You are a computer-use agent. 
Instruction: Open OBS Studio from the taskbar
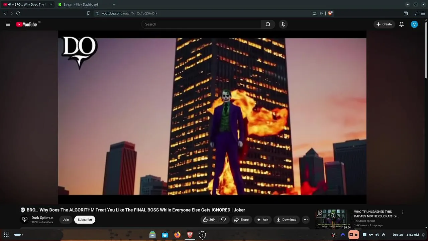click(x=202, y=235)
